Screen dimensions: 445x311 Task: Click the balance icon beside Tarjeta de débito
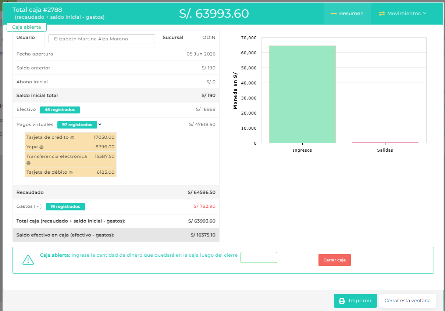coord(71,172)
